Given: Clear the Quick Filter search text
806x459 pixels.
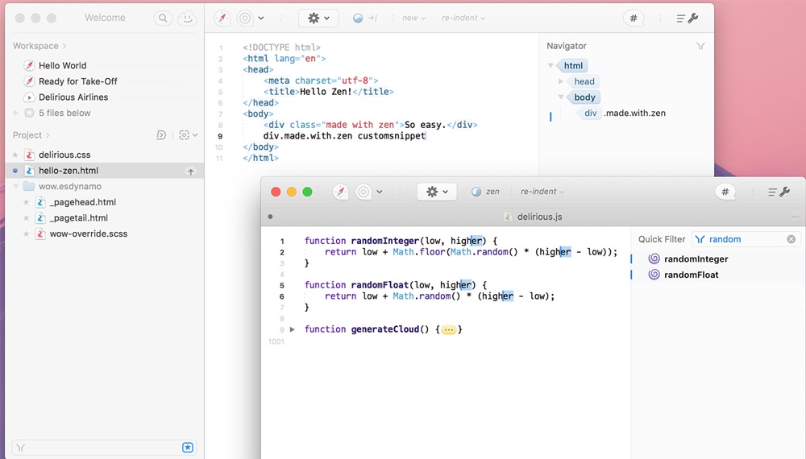Looking at the screenshot, I should click(x=791, y=239).
